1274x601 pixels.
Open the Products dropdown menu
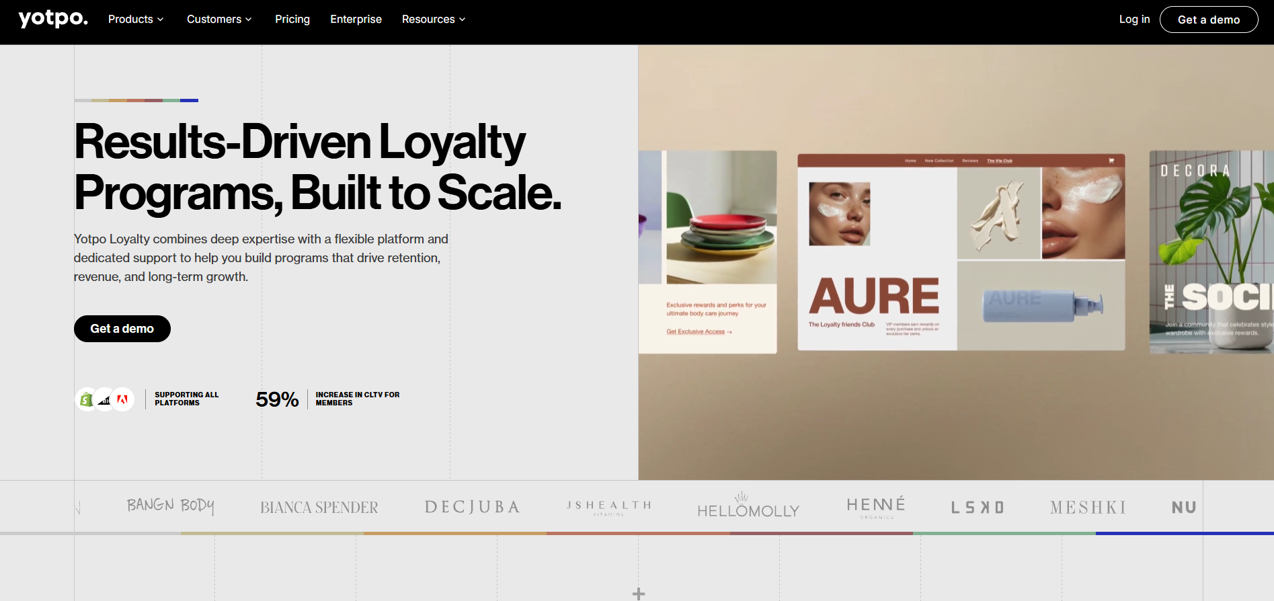[x=136, y=19]
